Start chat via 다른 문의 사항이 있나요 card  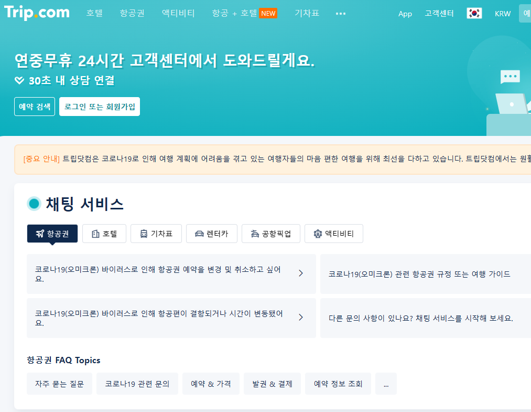click(x=426, y=318)
